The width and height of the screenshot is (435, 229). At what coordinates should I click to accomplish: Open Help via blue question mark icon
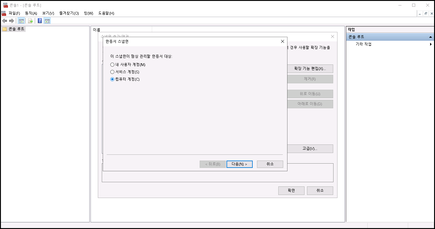click(x=40, y=21)
